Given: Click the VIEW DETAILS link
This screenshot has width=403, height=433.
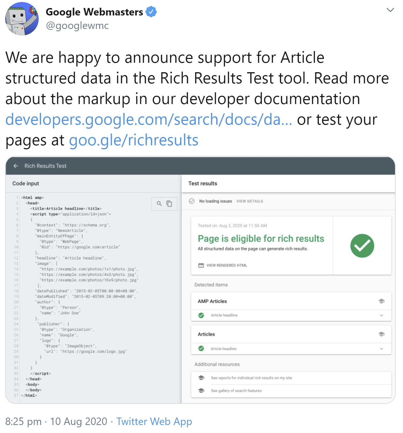Looking at the screenshot, I should (249, 201).
